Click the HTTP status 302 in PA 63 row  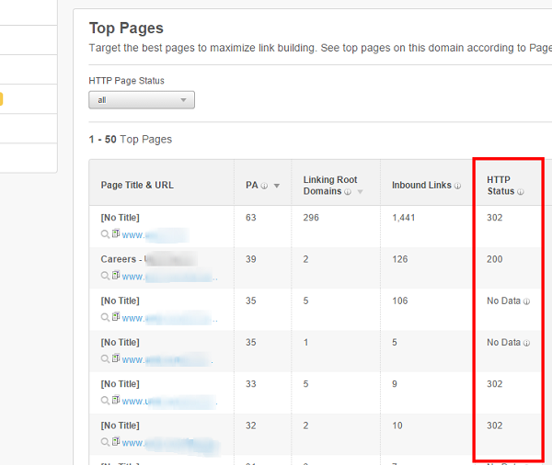[x=495, y=218]
